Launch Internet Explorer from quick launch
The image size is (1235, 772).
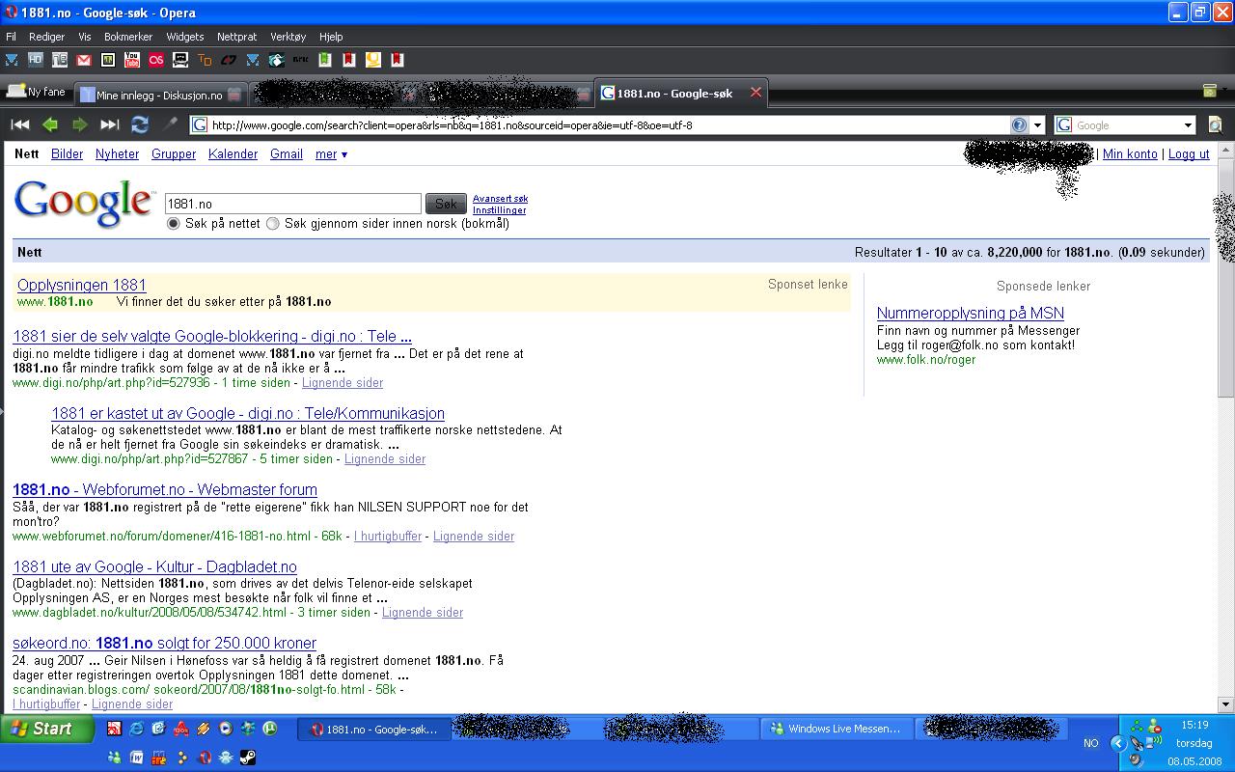(x=136, y=729)
